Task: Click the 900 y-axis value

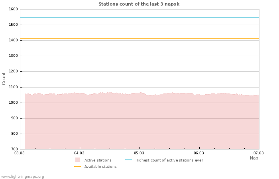Action: point(14,118)
